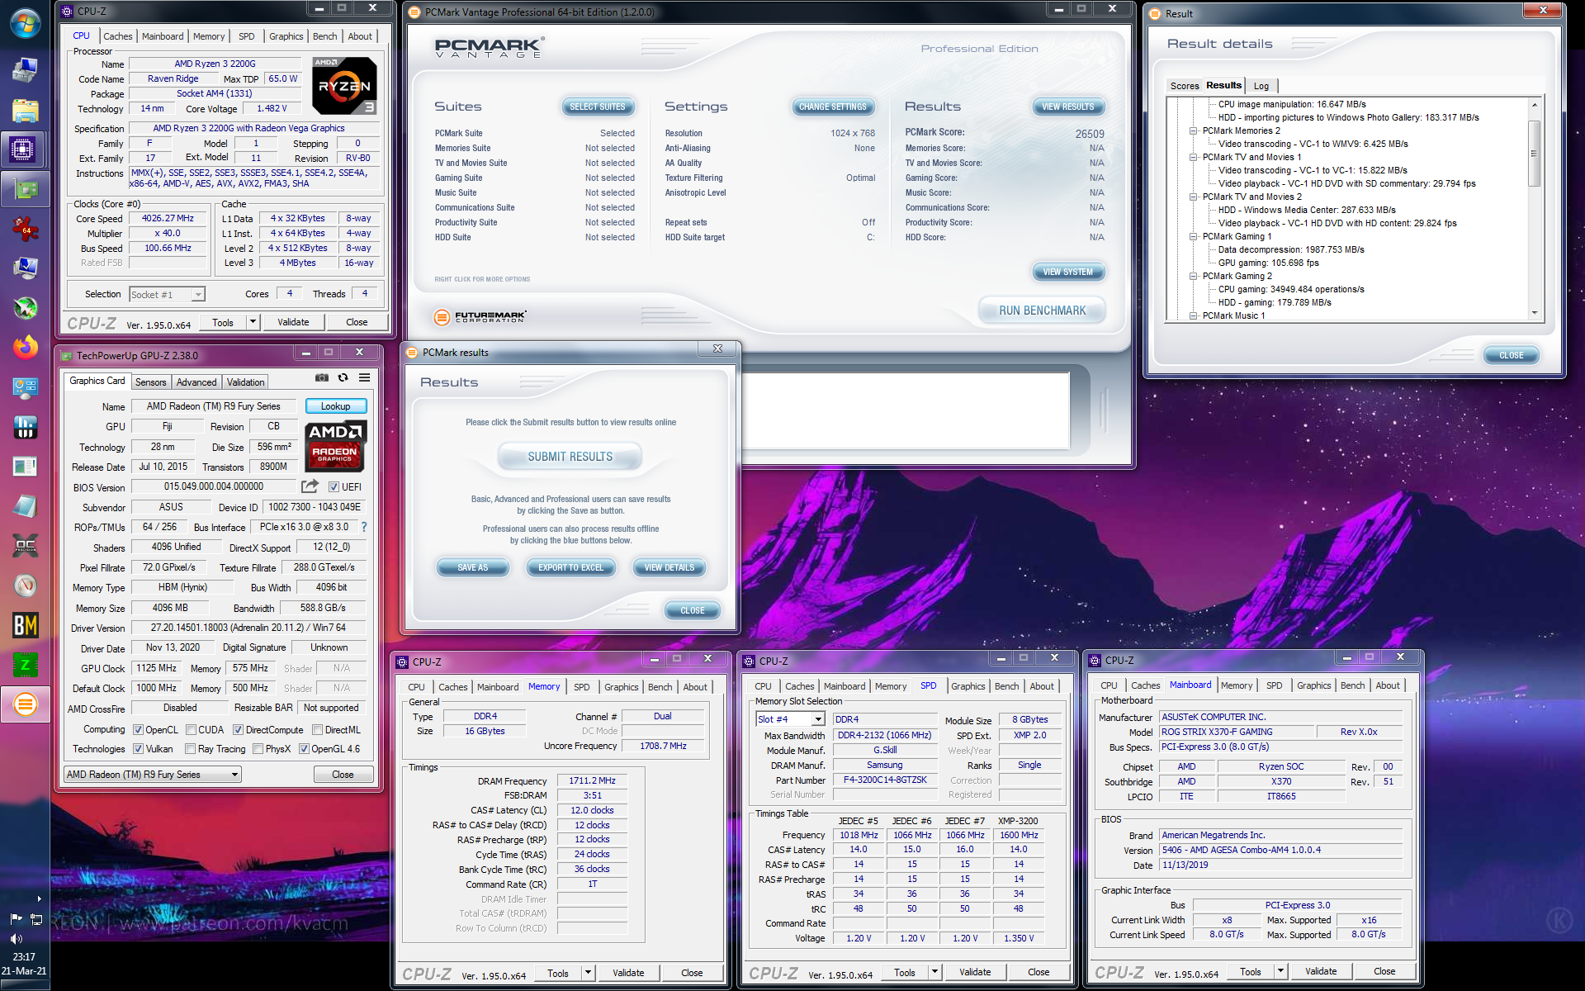Switch to Advanced tab in GPU-Z
The image size is (1585, 991).
pos(196,382)
